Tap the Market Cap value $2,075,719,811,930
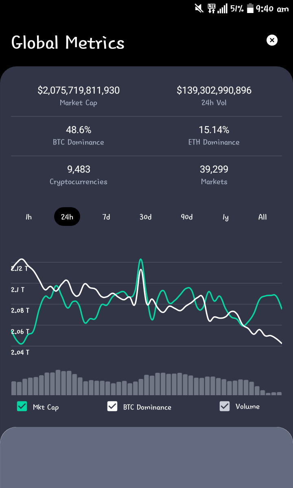This screenshot has width=293, height=488. point(79,90)
